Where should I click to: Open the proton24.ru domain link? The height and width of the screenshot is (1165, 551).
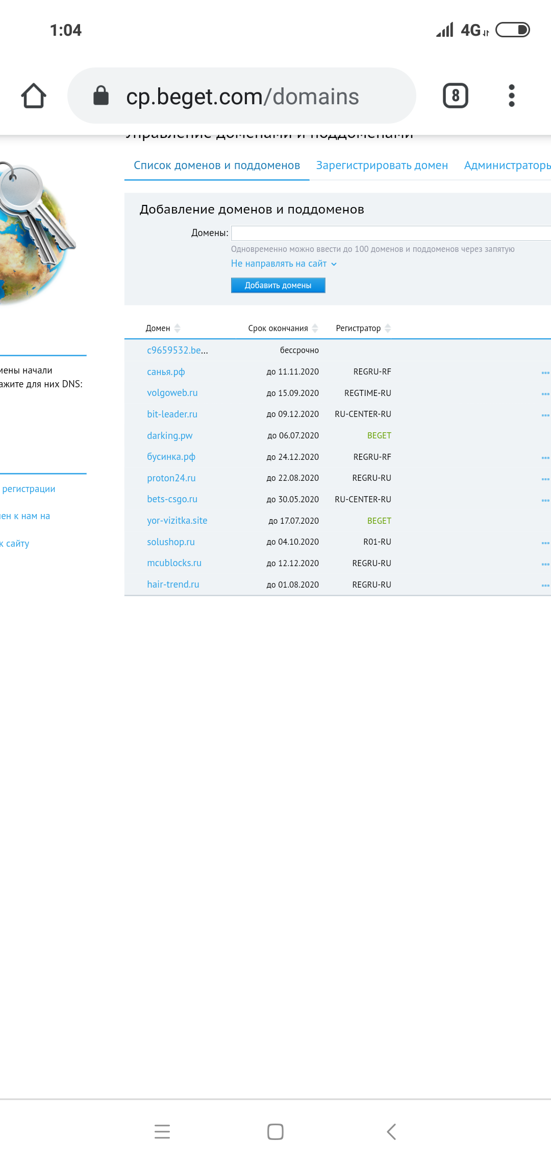click(x=171, y=478)
